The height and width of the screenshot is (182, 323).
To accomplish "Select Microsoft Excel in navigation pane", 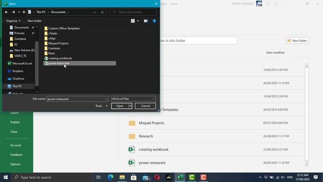I will click(x=22, y=64).
